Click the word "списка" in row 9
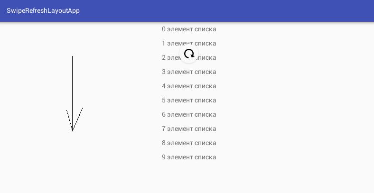Screen dimensions: 374x193 pyautogui.click(x=206, y=157)
